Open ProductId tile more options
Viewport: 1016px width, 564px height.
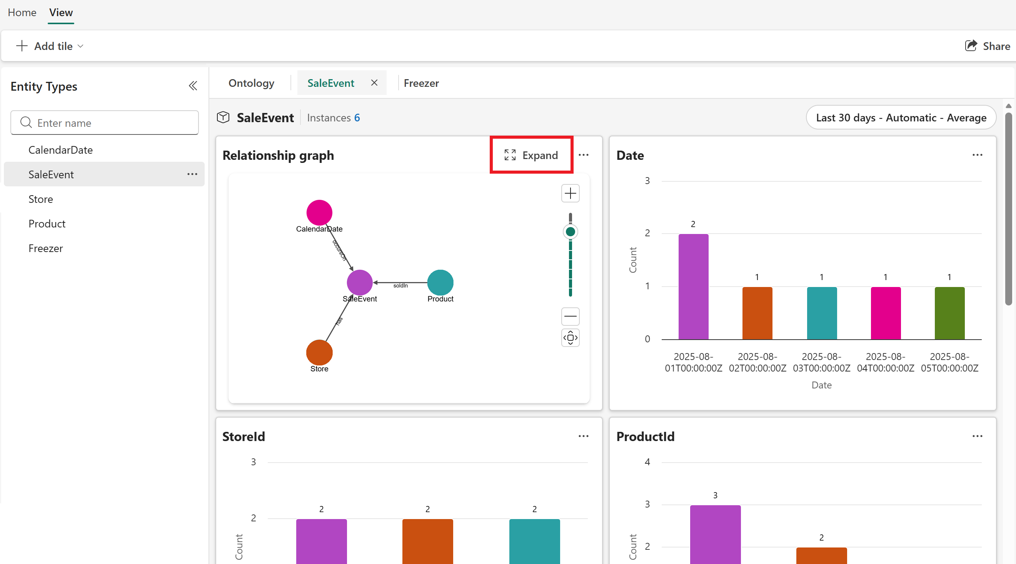(977, 436)
